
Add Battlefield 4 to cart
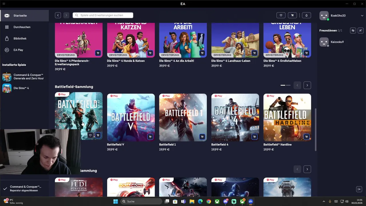(x=254, y=137)
